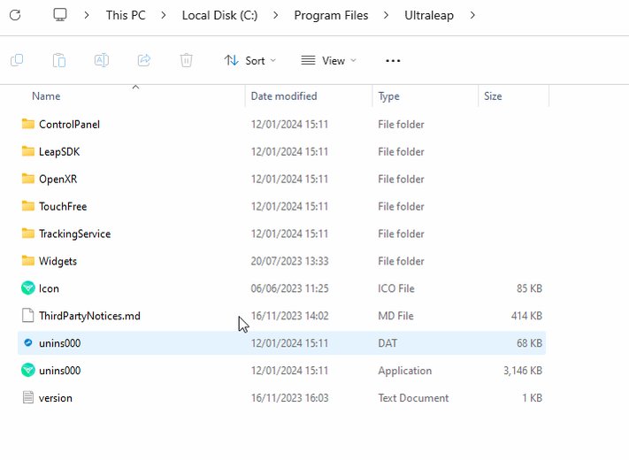Expand chevron after the PC icon
629x460 pixels.
pyautogui.click(x=86, y=15)
